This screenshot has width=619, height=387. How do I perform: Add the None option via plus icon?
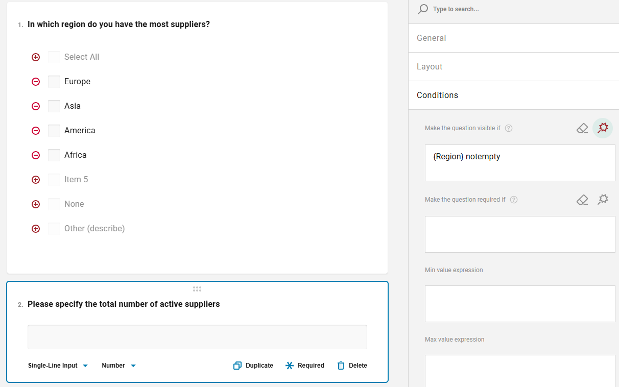coord(36,204)
